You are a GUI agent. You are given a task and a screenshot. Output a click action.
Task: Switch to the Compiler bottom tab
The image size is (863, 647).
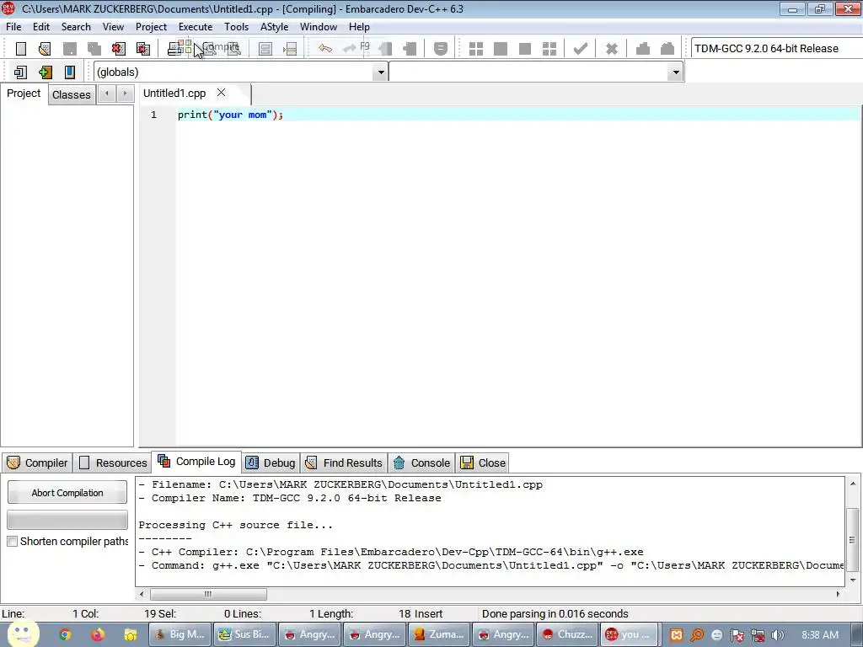(37, 463)
